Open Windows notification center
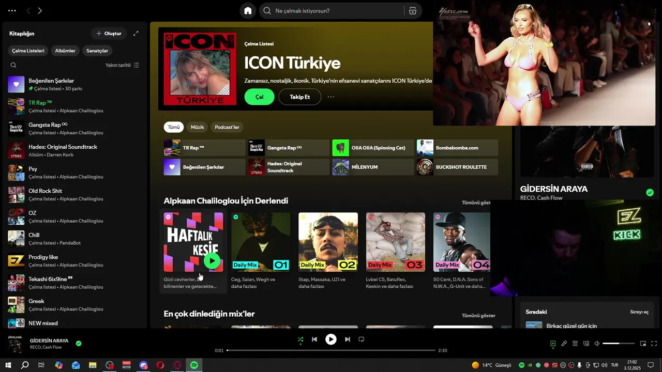This screenshot has height=372, width=662. coord(651,365)
